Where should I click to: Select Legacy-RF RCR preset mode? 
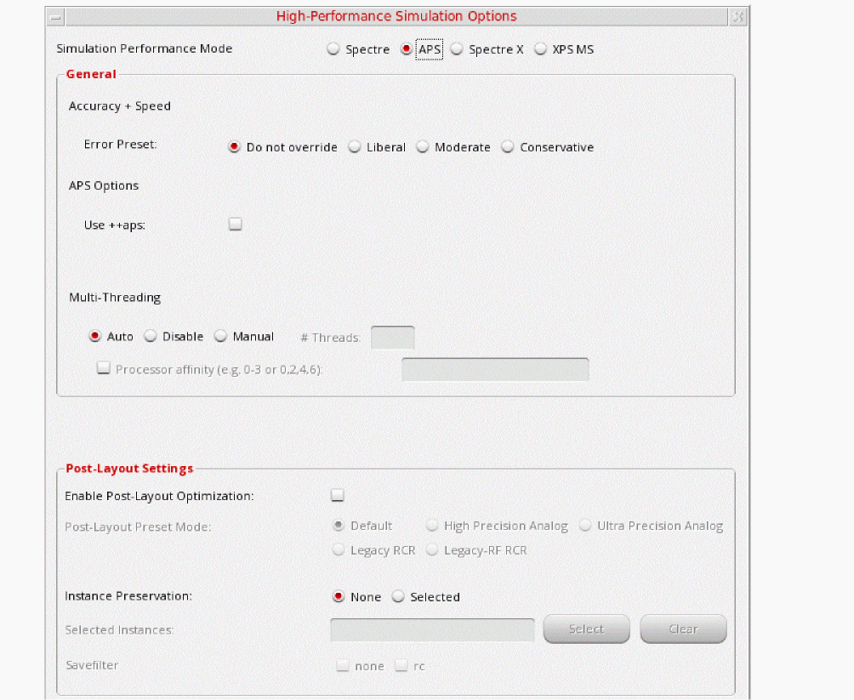(x=432, y=550)
